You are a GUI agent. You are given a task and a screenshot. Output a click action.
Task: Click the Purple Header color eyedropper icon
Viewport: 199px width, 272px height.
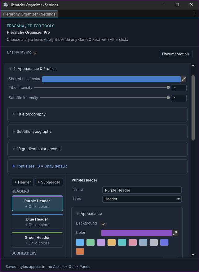coord(175,233)
